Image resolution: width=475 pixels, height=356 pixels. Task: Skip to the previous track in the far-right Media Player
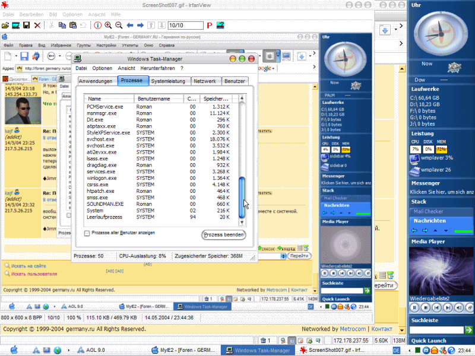[436, 308]
